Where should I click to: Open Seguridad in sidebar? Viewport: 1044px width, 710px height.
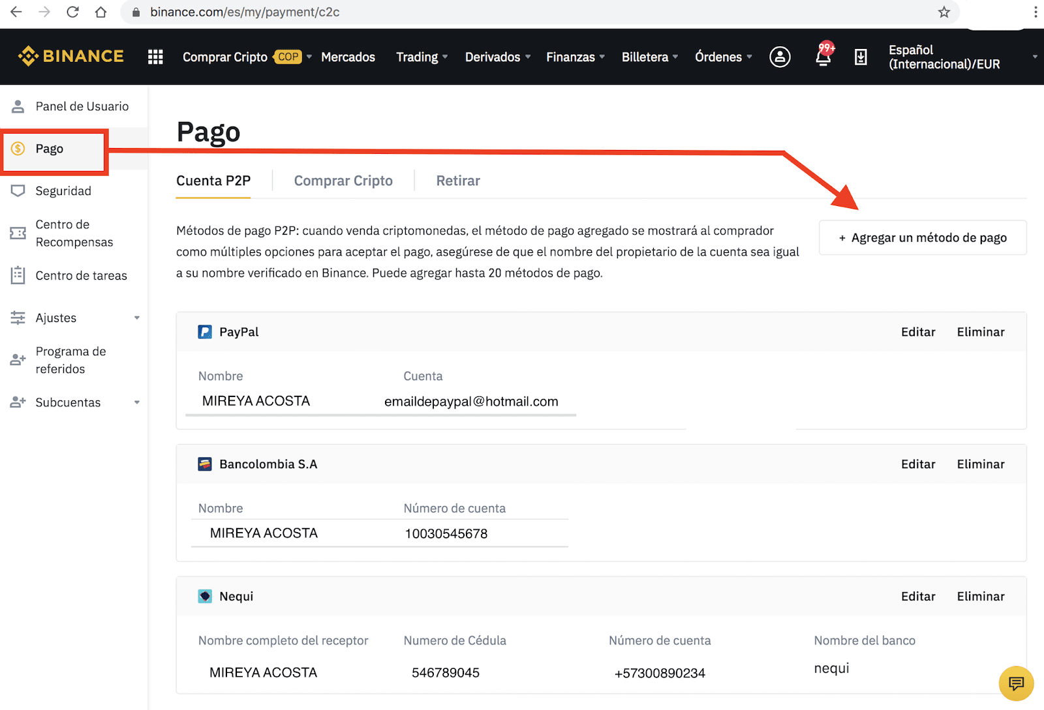pos(63,191)
